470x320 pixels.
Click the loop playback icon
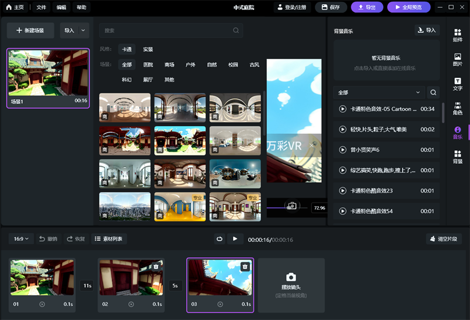pyautogui.click(x=219, y=239)
